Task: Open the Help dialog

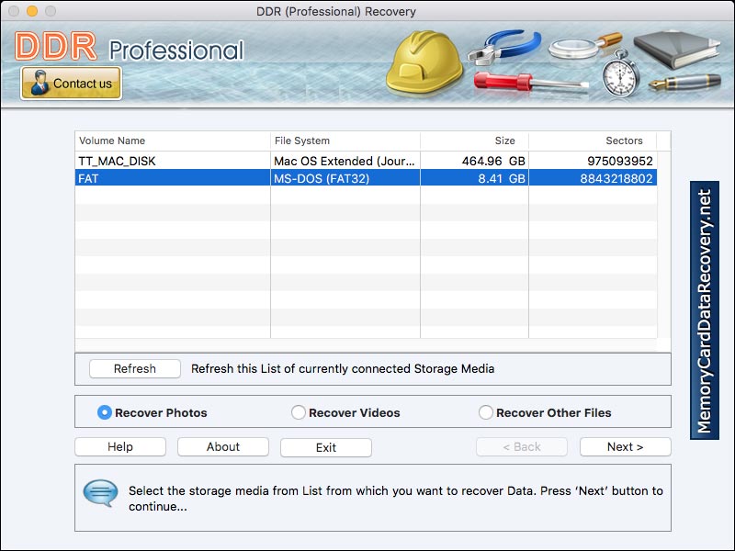Action: [119, 446]
